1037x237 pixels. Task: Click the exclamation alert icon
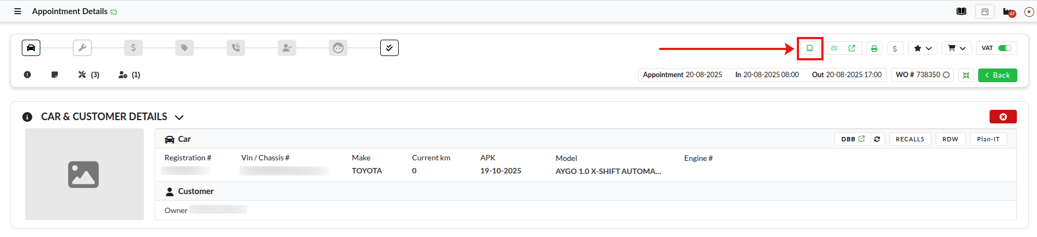[27, 74]
